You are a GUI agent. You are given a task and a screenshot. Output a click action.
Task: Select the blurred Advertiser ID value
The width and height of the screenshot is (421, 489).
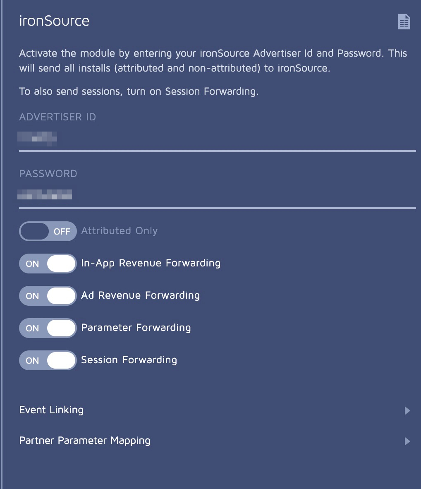click(x=37, y=138)
